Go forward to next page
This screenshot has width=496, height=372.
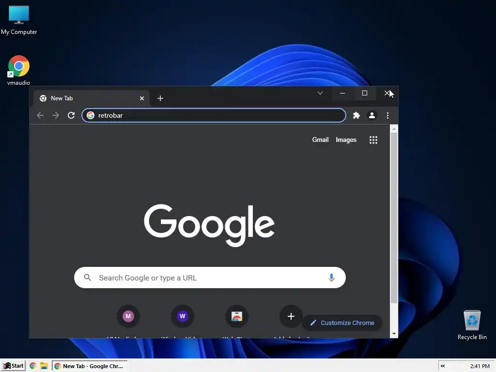(x=55, y=115)
